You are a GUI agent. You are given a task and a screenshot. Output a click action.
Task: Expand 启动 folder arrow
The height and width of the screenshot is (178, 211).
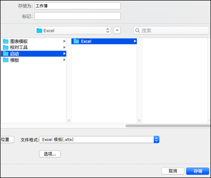65,53
